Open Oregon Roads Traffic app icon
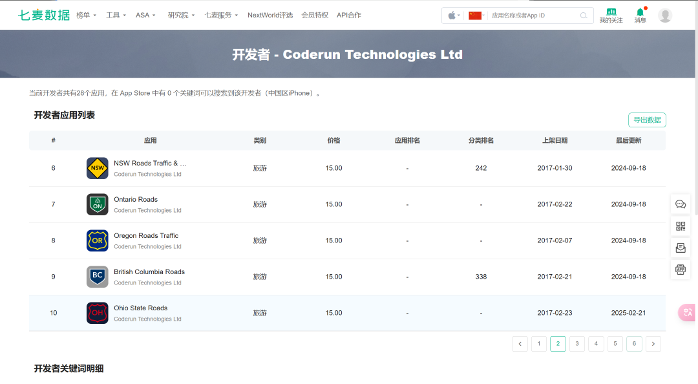Screen dimensions: 698x384 tap(98, 240)
